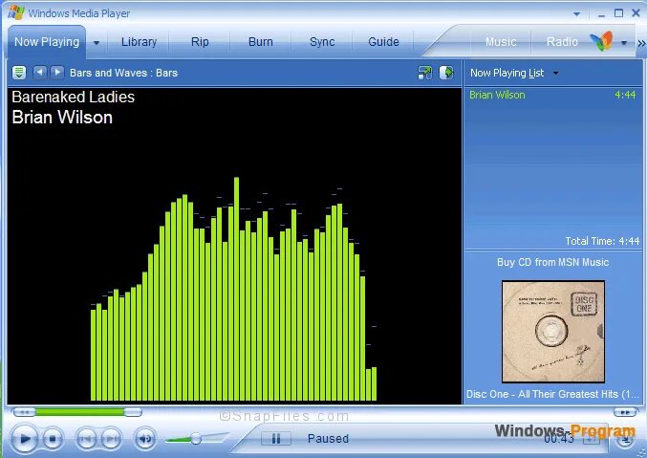The height and width of the screenshot is (458, 647).
Task: Stop playback with the Stop button
Action: [x=53, y=439]
